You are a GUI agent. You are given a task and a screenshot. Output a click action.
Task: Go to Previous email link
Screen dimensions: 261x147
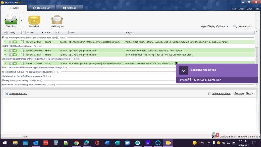point(239,93)
